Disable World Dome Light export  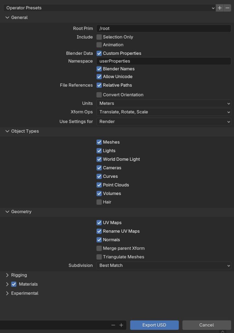tap(99, 159)
